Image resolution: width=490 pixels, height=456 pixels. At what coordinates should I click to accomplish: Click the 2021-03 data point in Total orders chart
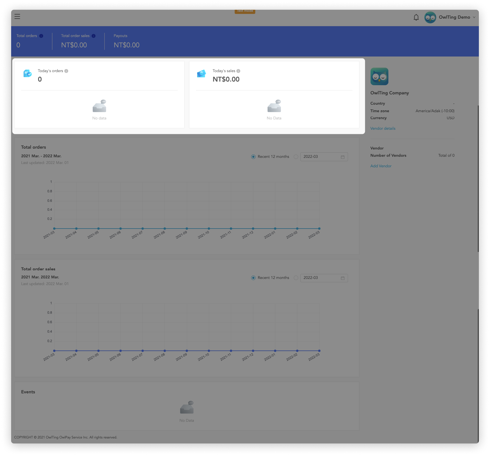coord(54,229)
